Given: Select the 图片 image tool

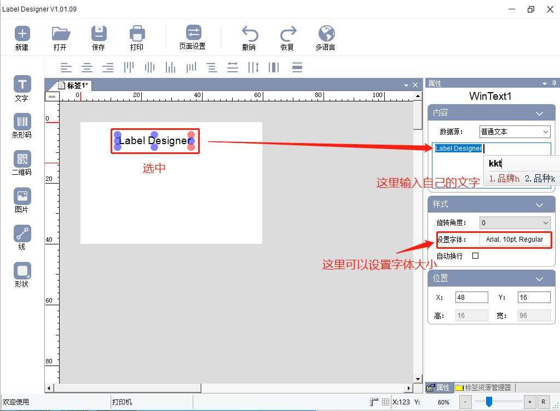Looking at the screenshot, I should [x=22, y=200].
